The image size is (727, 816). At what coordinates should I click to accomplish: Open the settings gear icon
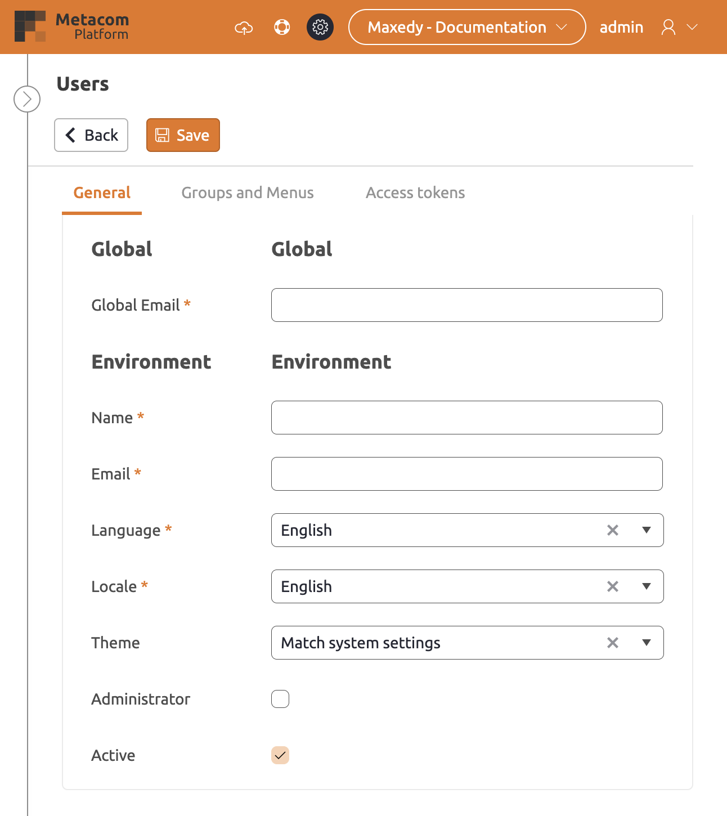click(320, 27)
